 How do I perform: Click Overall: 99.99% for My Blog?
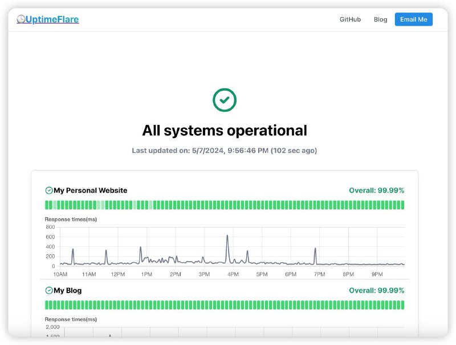[x=376, y=290]
